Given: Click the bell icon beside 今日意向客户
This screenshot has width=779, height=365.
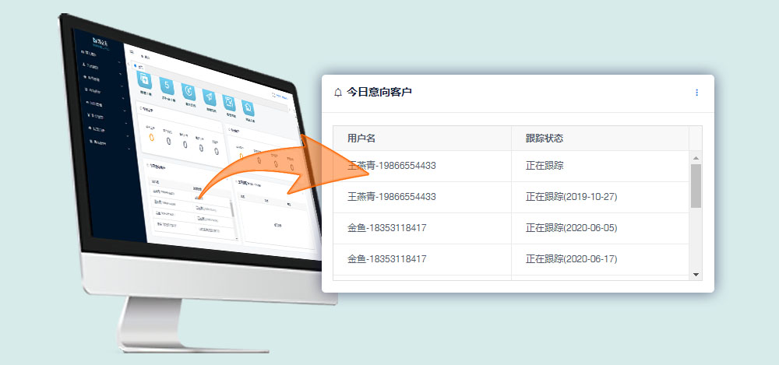Looking at the screenshot, I should (338, 93).
